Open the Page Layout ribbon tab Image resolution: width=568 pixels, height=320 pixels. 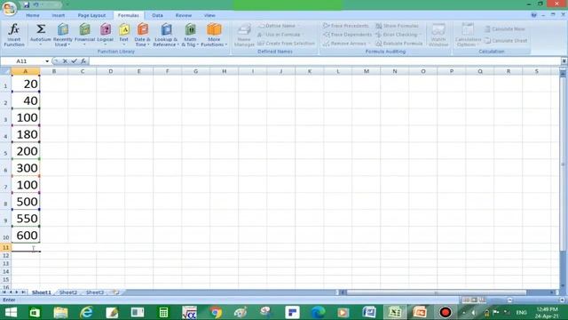coord(91,15)
